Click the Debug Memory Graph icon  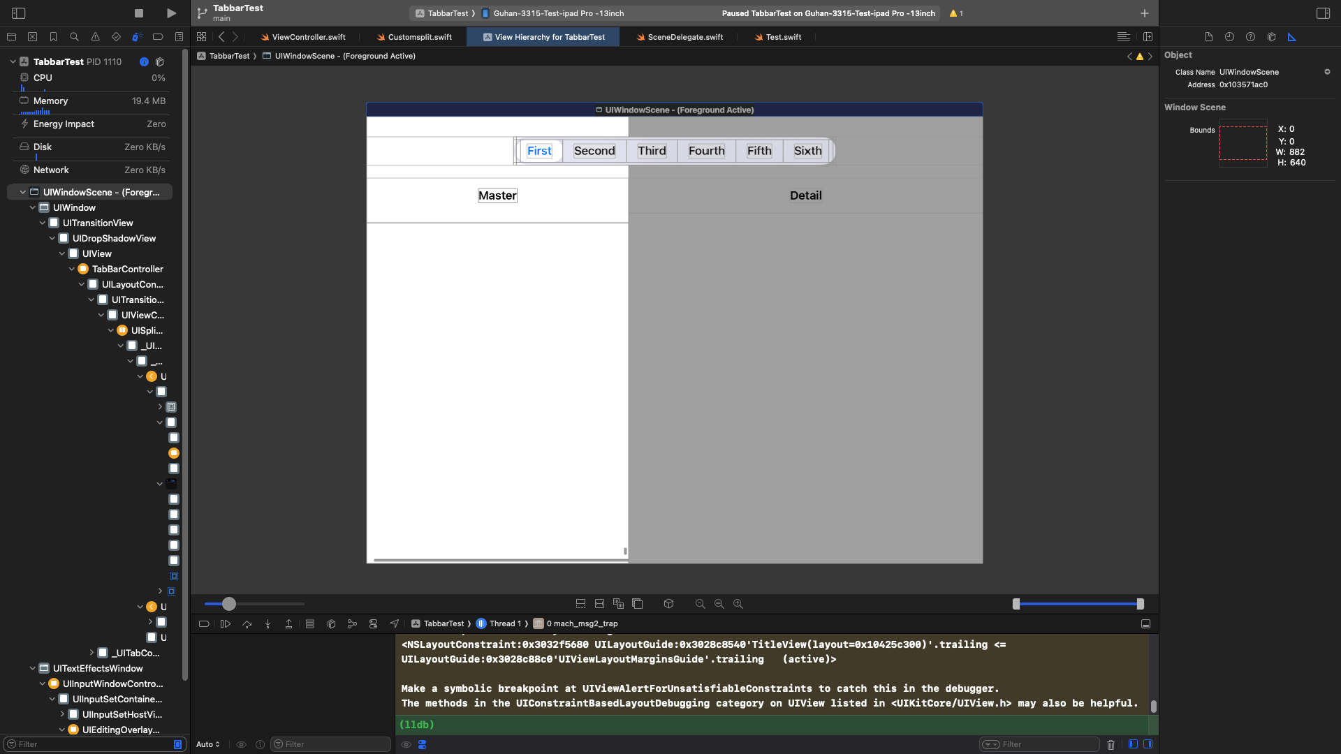point(352,623)
